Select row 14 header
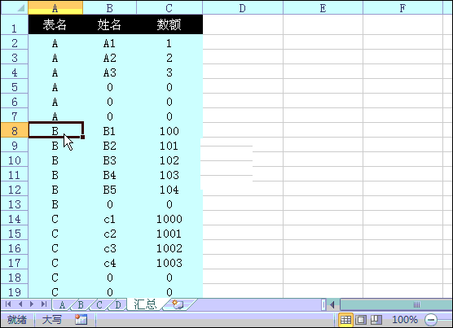Image resolution: width=453 pixels, height=328 pixels. tap(15, 219)
